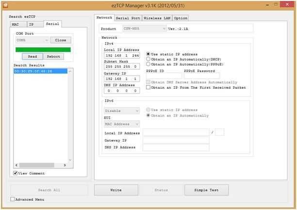Viewport: 297px width, 210px height.
Task: Open the IPv6 Disable dropdown
Action: 122,111
